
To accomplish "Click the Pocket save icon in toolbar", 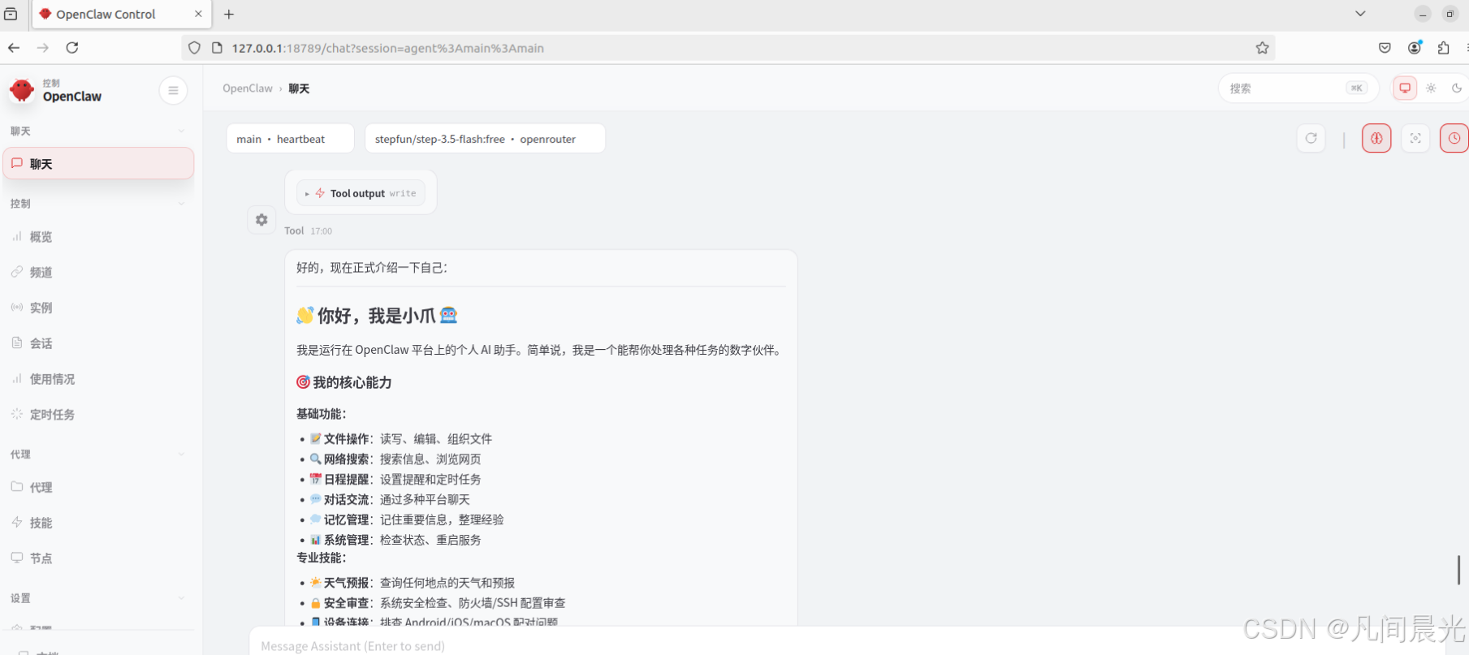I will click(1385, 48).
